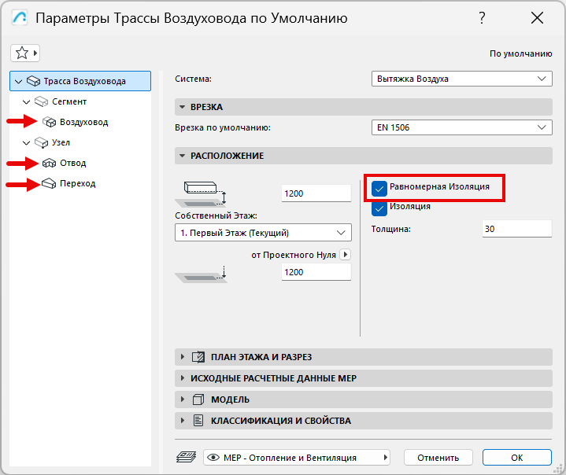Click the elevation-to-story diagram icon

[x=201, y=193]
